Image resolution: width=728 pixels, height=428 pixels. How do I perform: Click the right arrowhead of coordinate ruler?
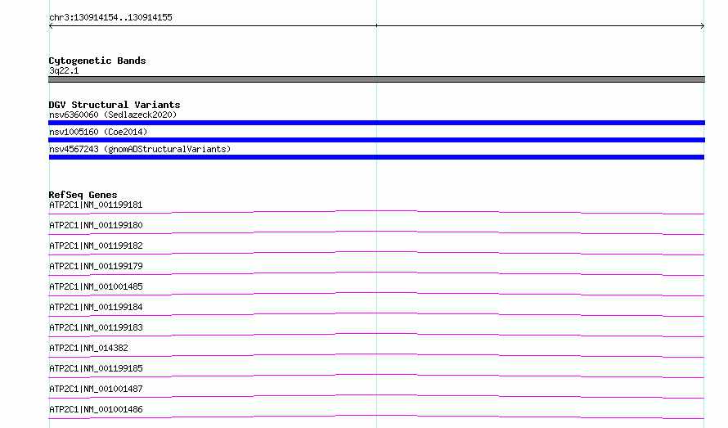(702, 25)
